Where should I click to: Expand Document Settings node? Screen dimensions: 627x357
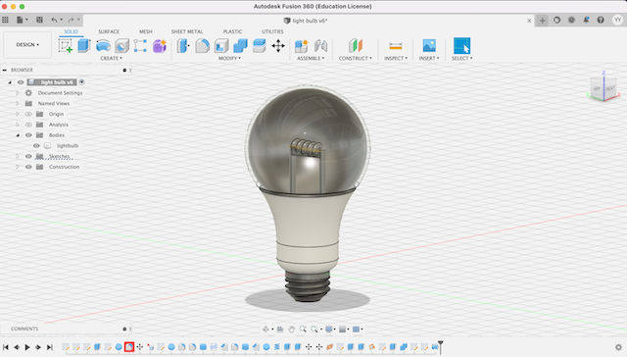pos(18,93)
